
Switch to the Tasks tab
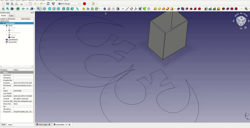[11, 16]
